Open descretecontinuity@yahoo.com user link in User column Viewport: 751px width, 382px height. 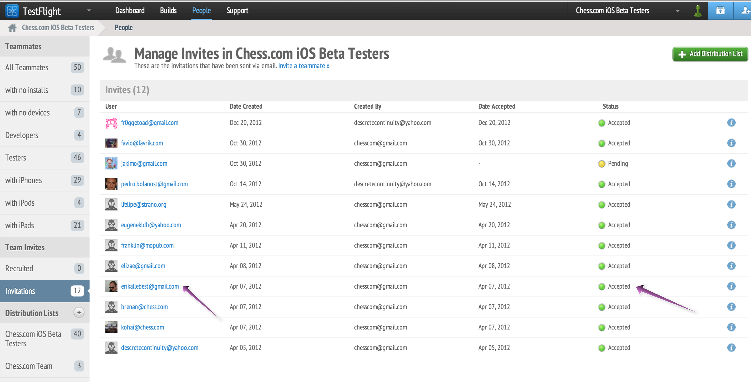[160, 348]
